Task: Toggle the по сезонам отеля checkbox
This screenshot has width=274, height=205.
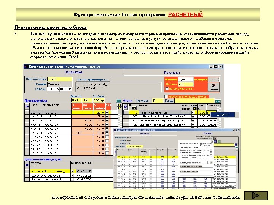Action: point(167,89)
